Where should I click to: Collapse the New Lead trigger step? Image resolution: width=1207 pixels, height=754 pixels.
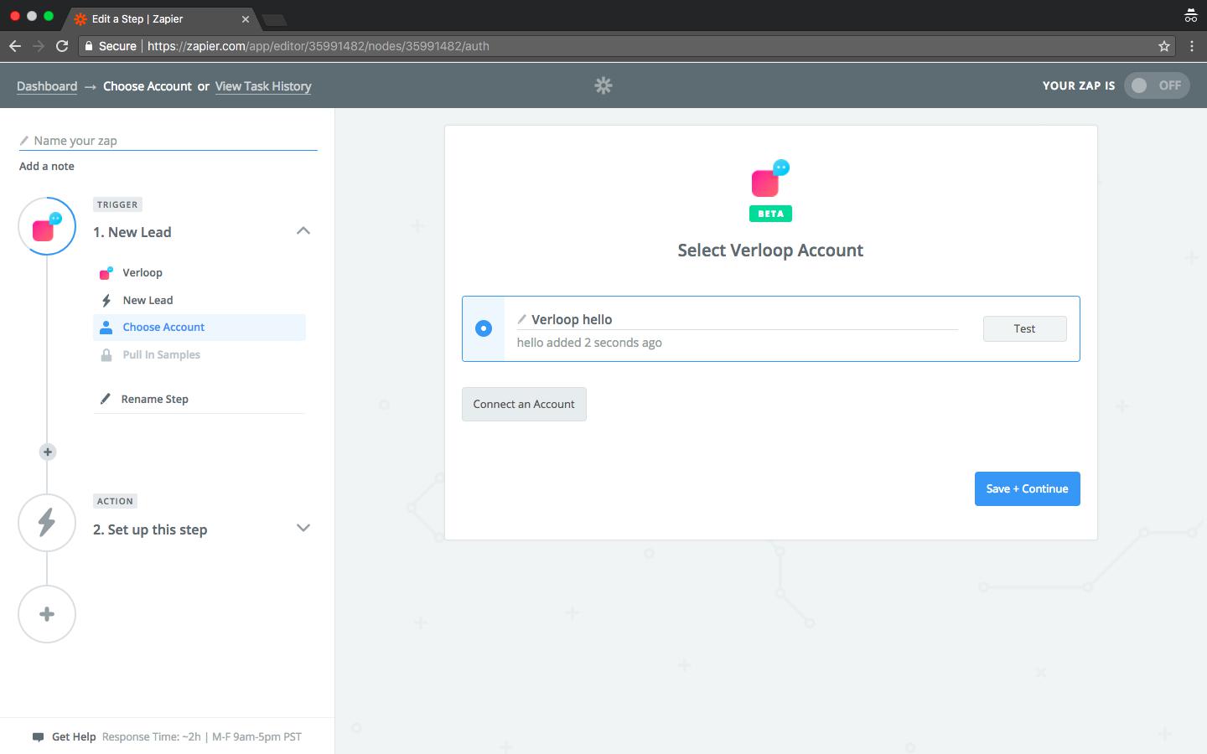(303, 231)
